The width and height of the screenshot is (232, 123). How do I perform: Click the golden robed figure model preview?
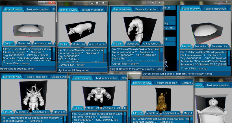pos(162,101)
